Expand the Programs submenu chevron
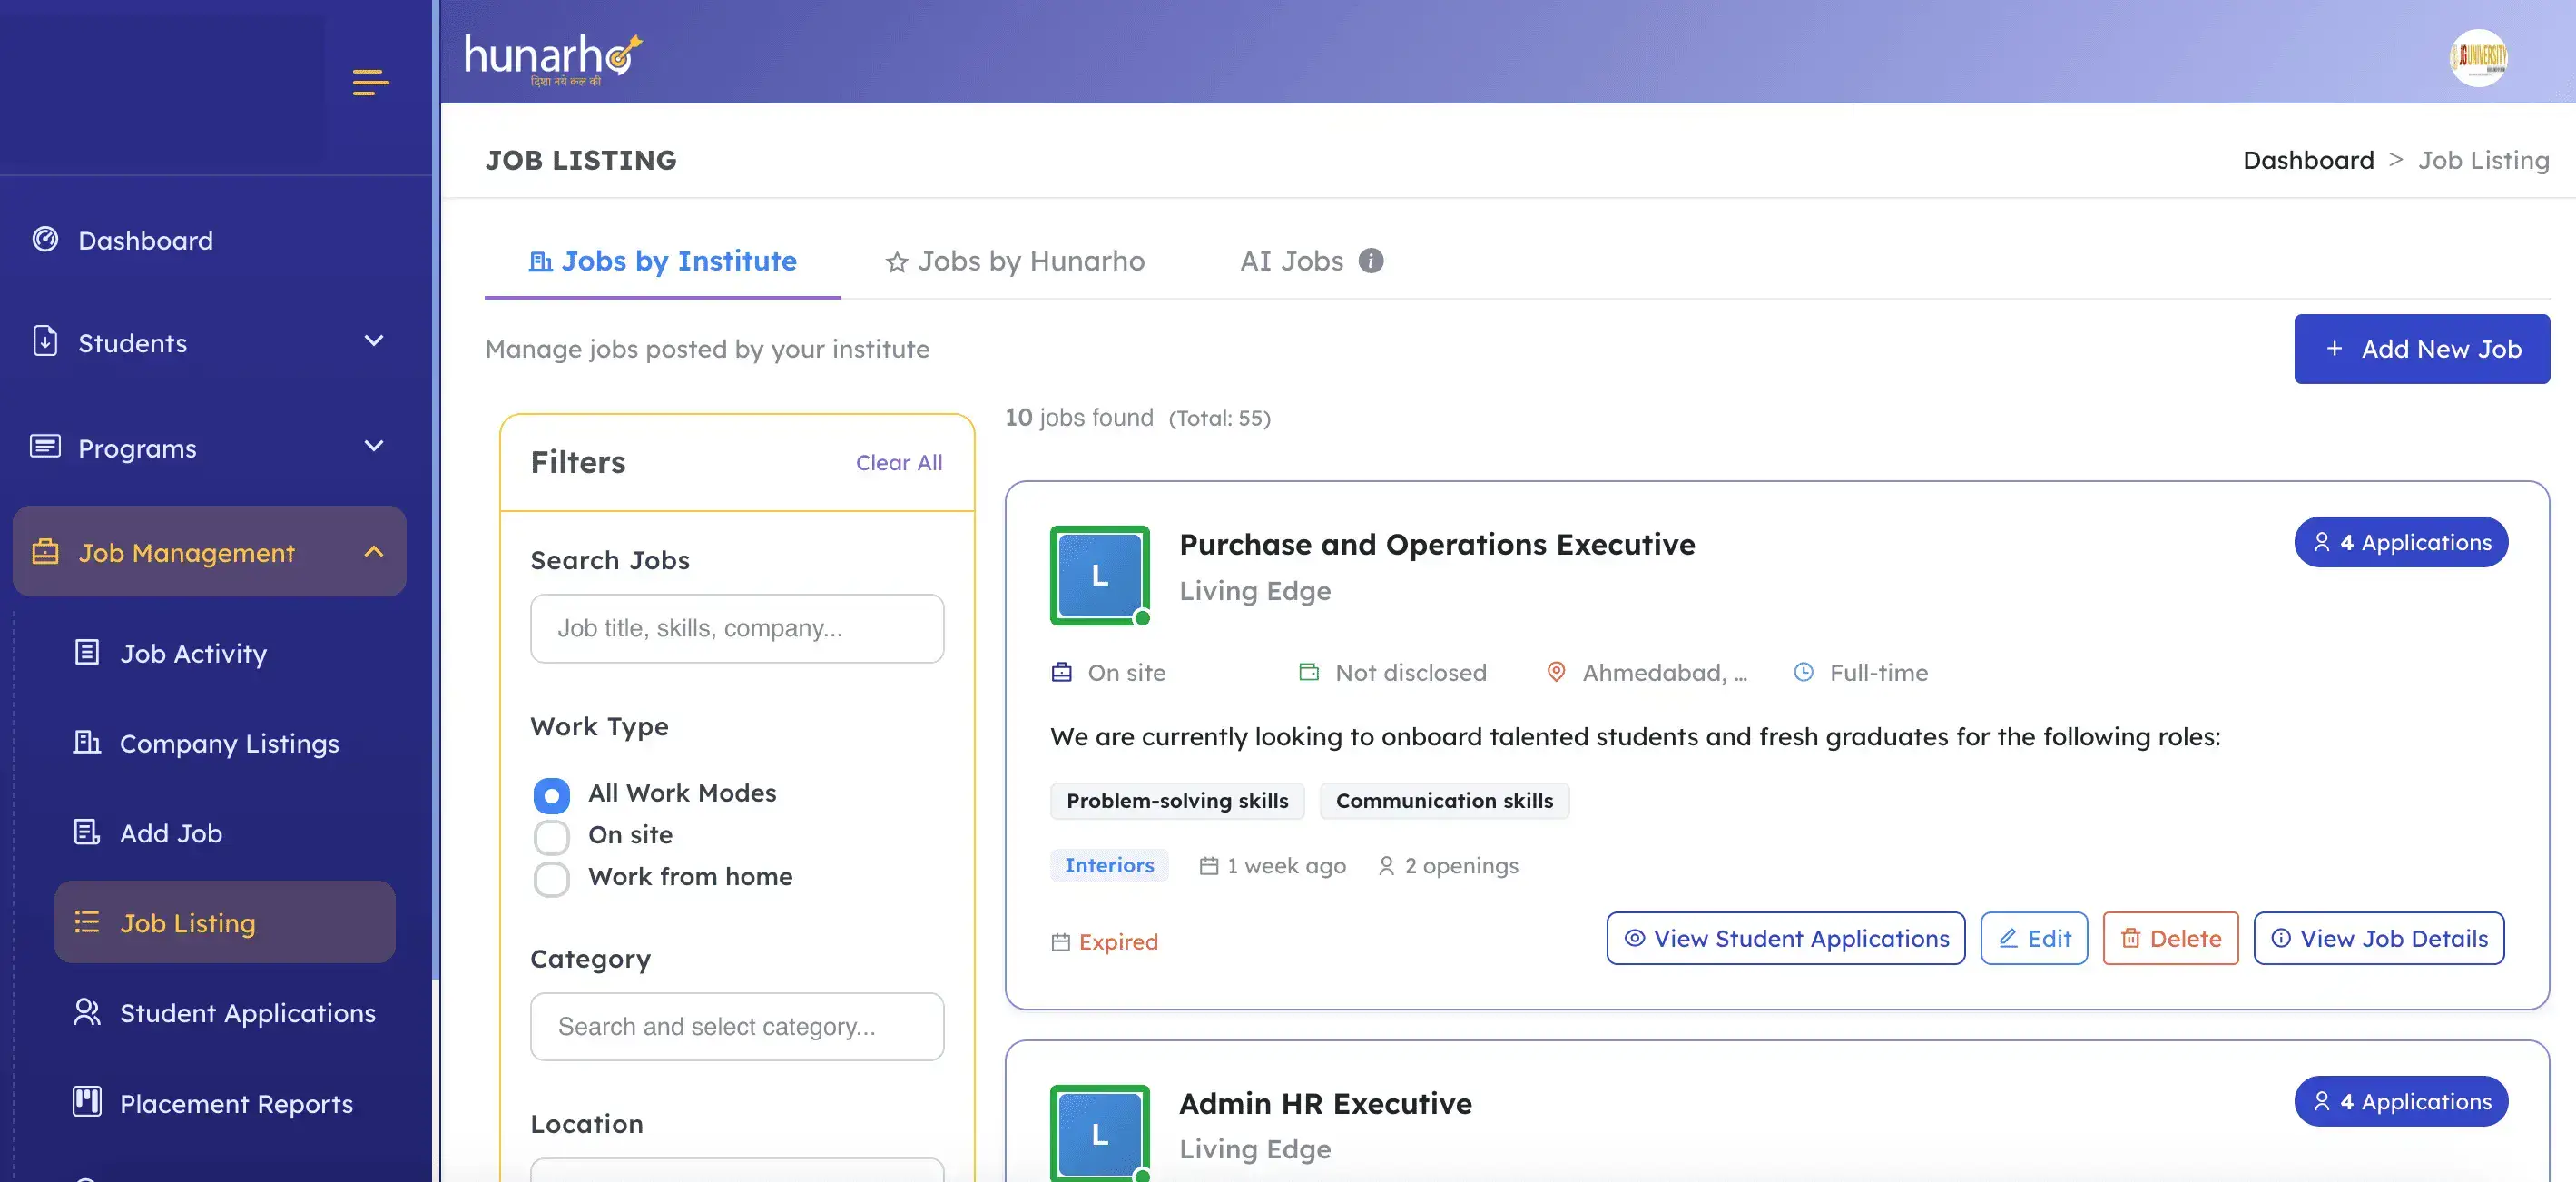 [x=374, y=446]
